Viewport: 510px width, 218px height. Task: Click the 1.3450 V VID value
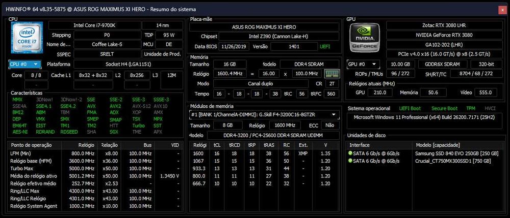click(169, 176)
